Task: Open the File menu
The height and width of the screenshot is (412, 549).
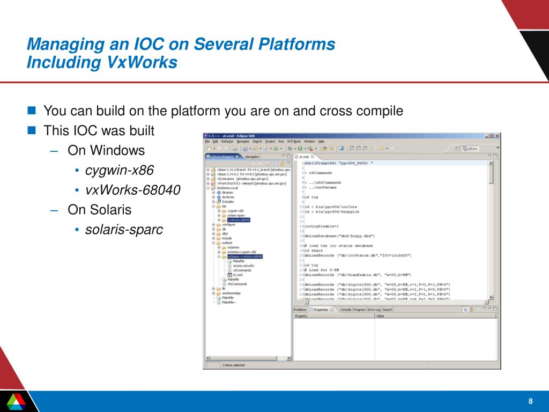Action: click(207, 142)
